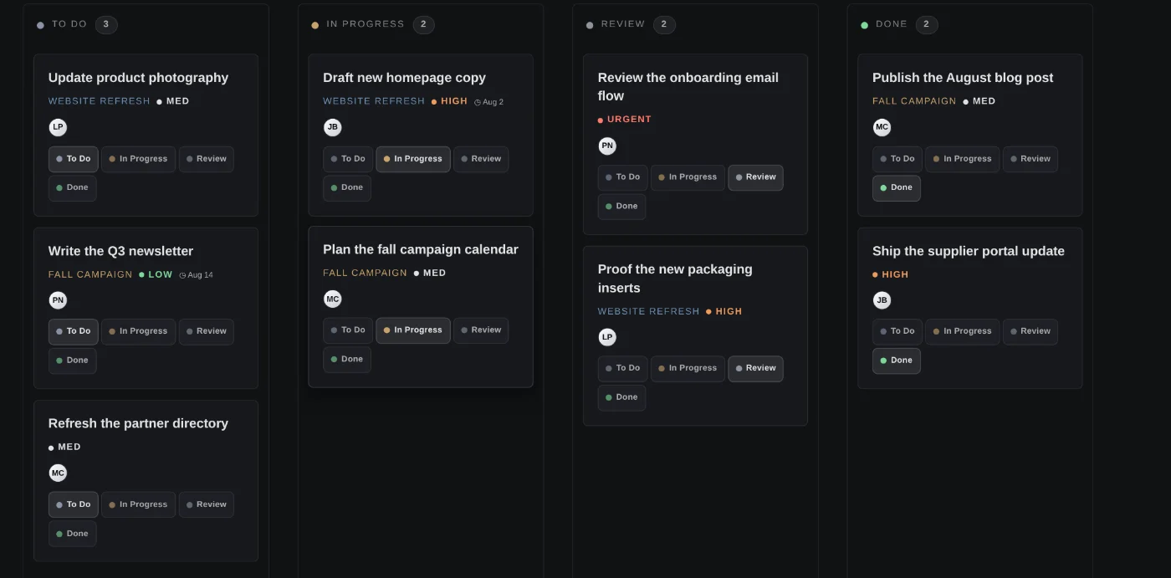Click the TO DO column header
Viewport: 1171px width, 578px height.
(x=69, y=24)
